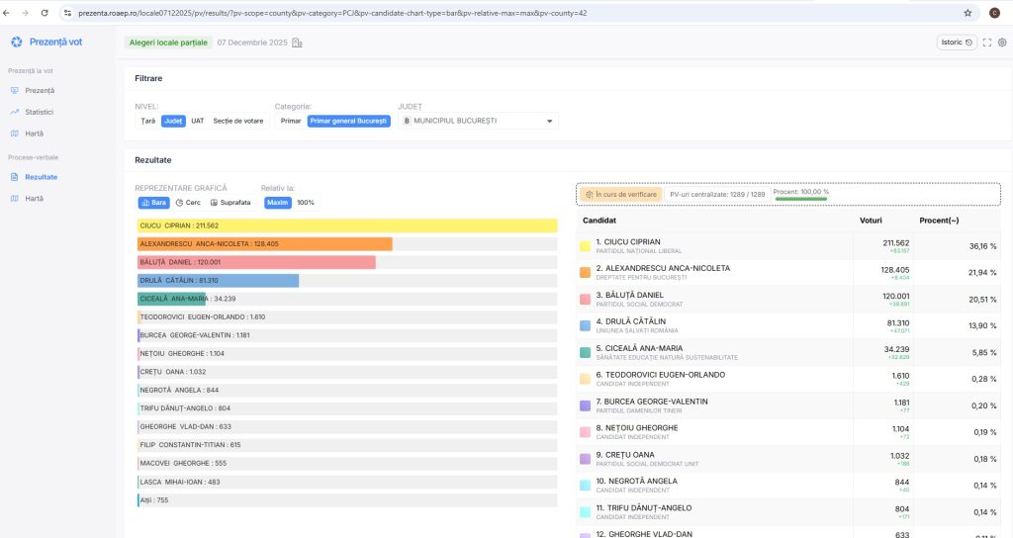The image size is (1013, 538).
Task: Open the Istoric history button
Action: click(957, 43)
